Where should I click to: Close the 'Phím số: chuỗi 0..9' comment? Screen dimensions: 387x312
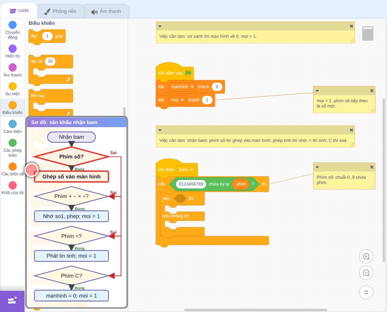[x=372, y=167]
